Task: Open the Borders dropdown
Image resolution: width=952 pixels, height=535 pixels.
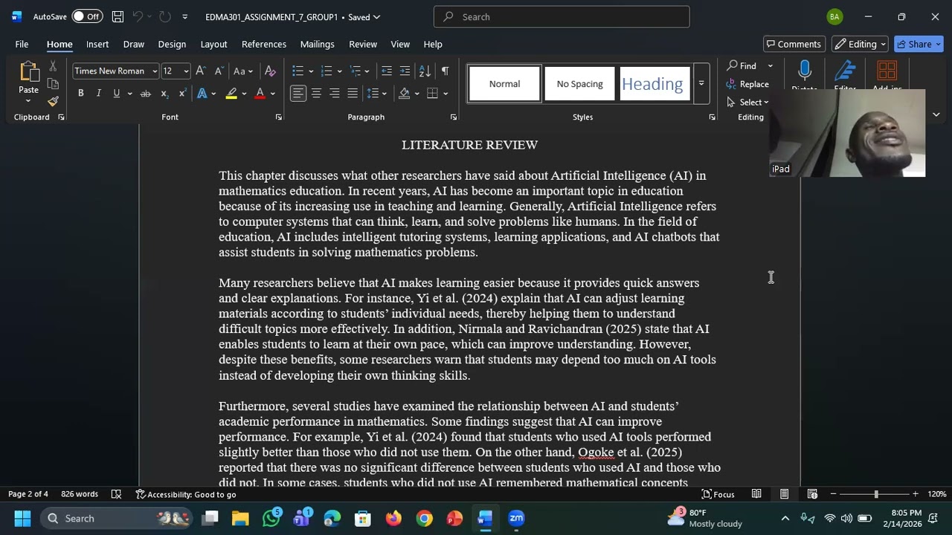Action: (x=446, y=94)
